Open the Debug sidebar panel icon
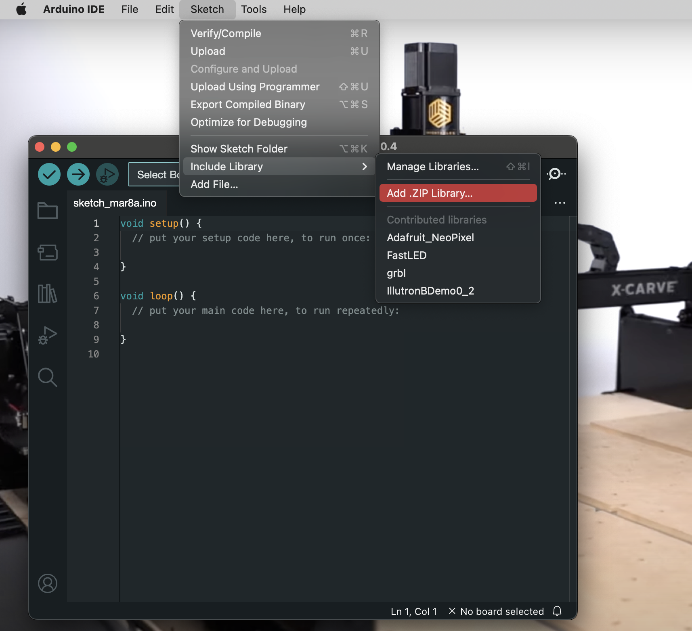Viewport: 692px width, 631px height. (x=48, y=335)
